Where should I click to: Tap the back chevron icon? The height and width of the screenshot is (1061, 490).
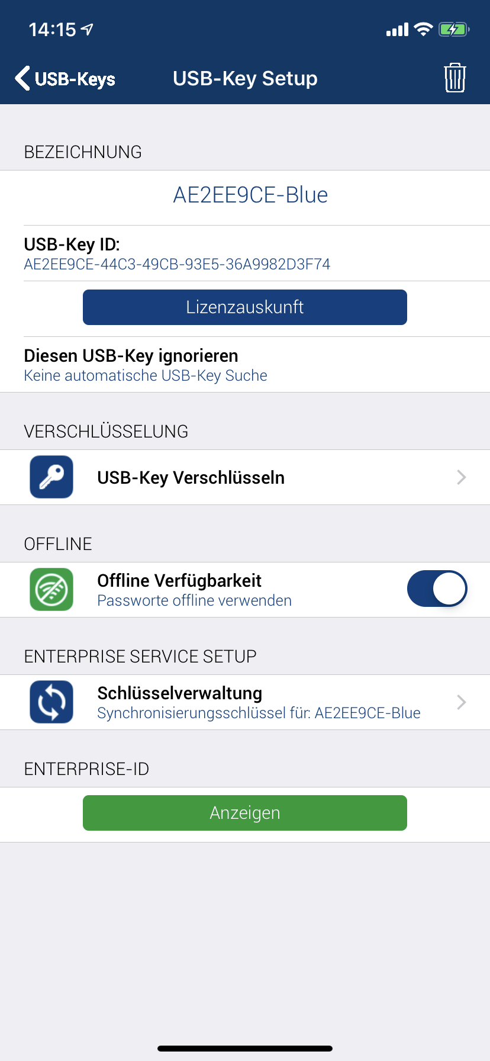pyautogui.click(x=22, y=78)
